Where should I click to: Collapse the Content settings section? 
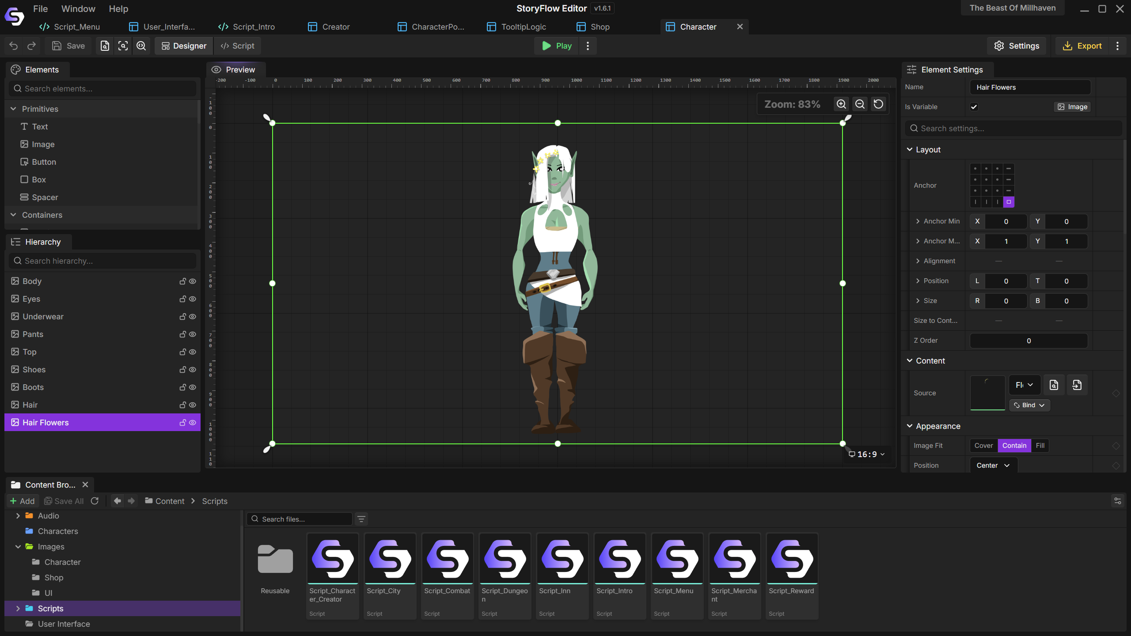coord(910,360)
